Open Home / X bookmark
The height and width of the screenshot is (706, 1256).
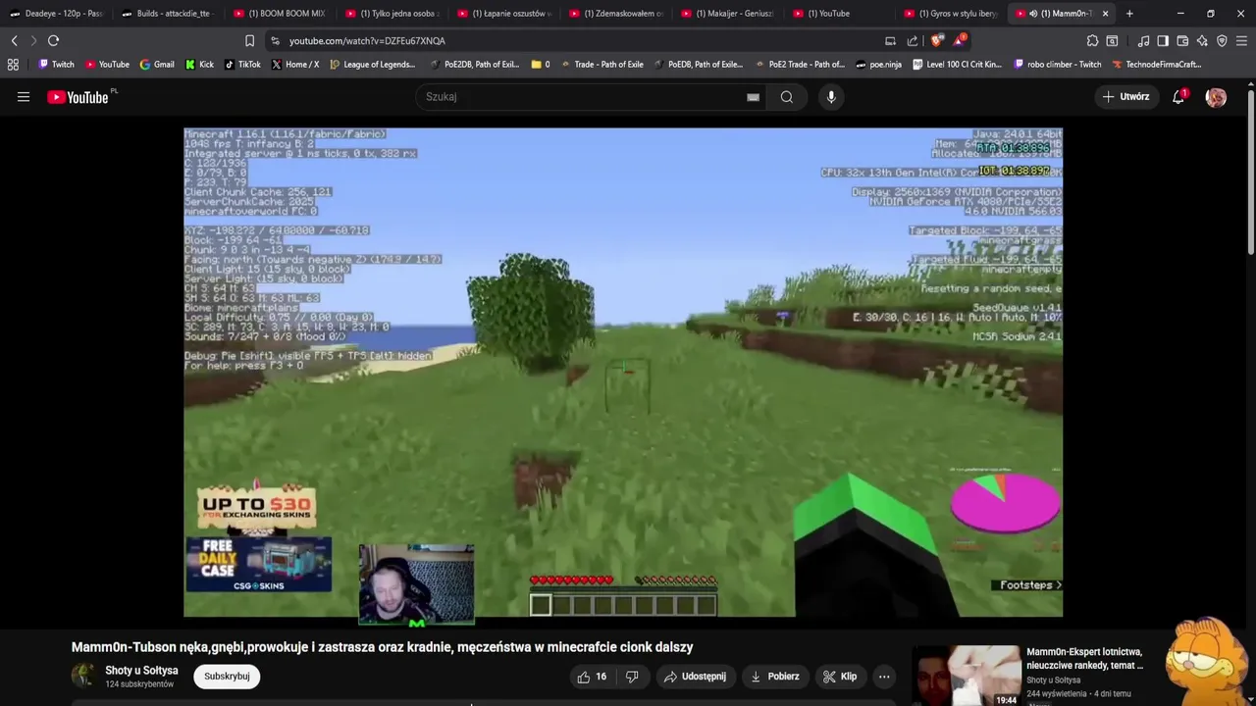[x=295, y=64]
